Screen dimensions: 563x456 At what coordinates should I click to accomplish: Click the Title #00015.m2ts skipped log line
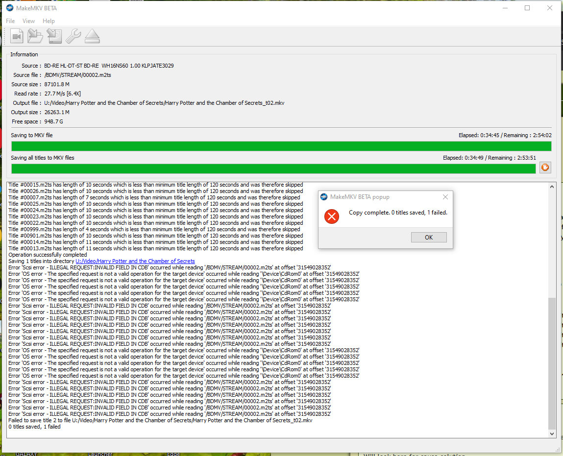click(155, 185)
